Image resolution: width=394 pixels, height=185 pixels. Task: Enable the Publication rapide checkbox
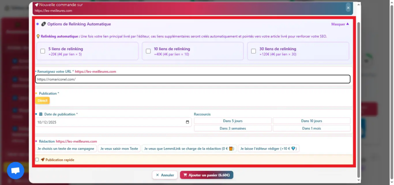coord(37,160)
